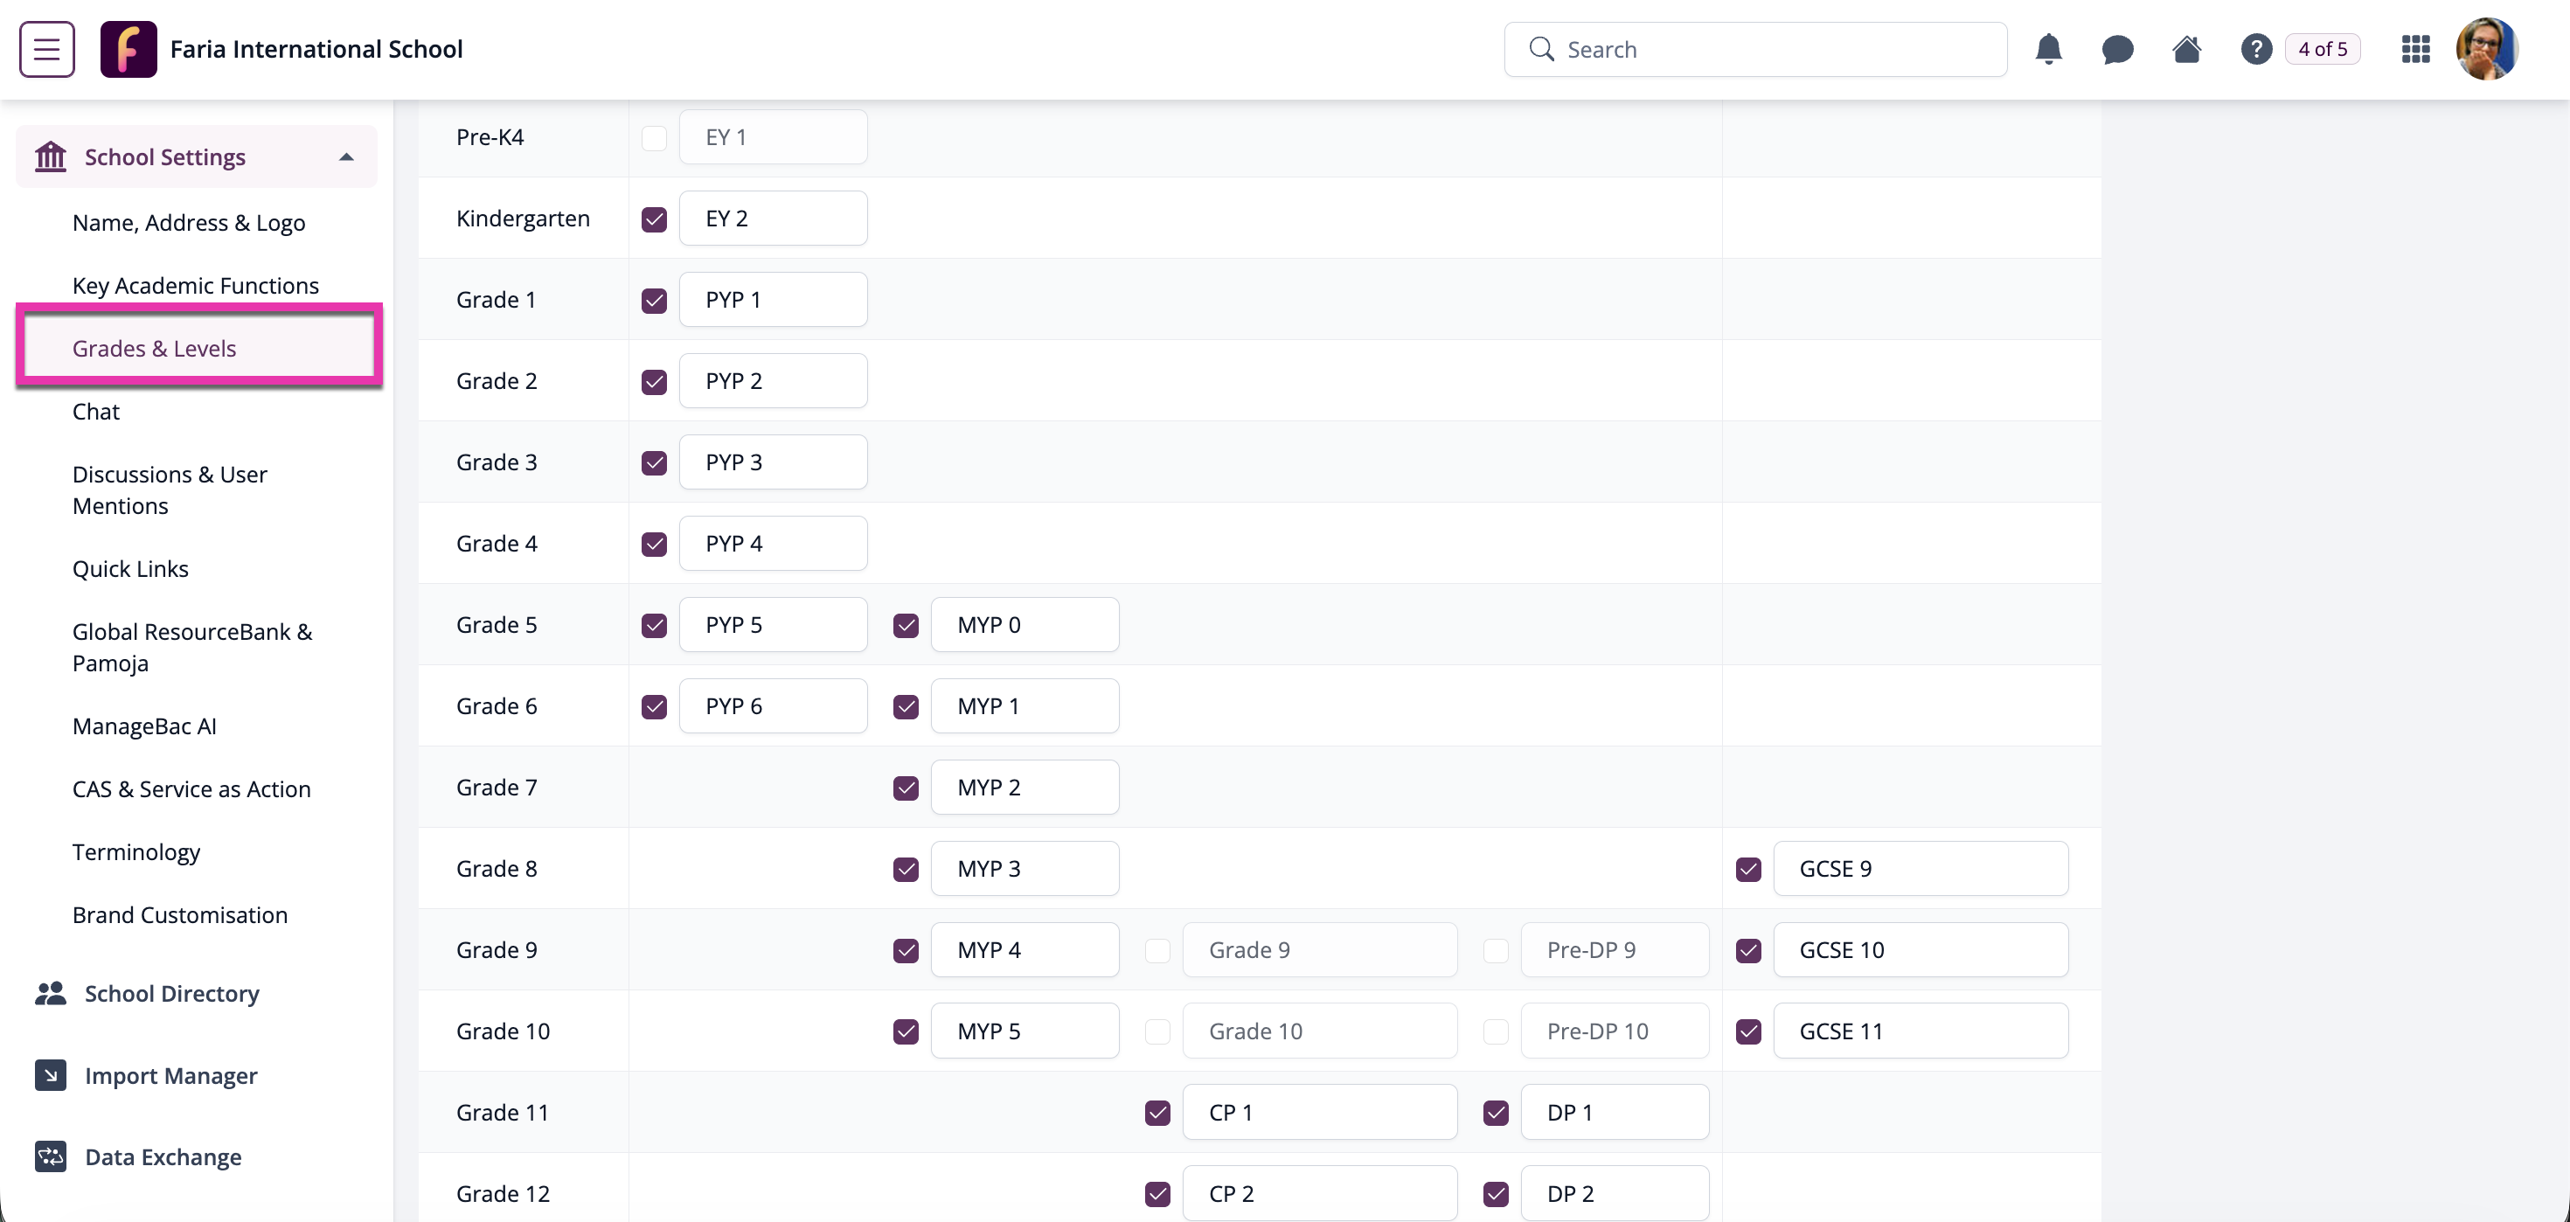Viewport: 2570px width, 1222px height.
Task: Uncheck the EY 2 Kindergarten checkbox
Action: click(x=655, y=219)
